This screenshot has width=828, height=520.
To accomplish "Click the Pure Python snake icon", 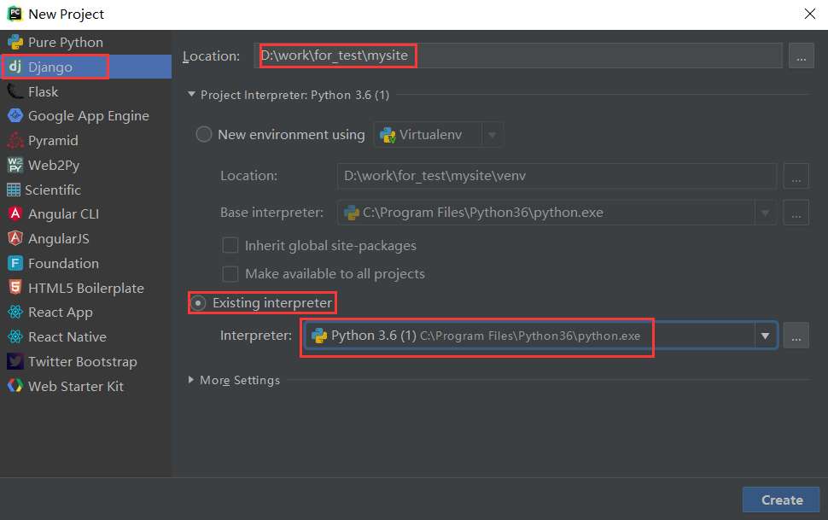I will [15, 43].
